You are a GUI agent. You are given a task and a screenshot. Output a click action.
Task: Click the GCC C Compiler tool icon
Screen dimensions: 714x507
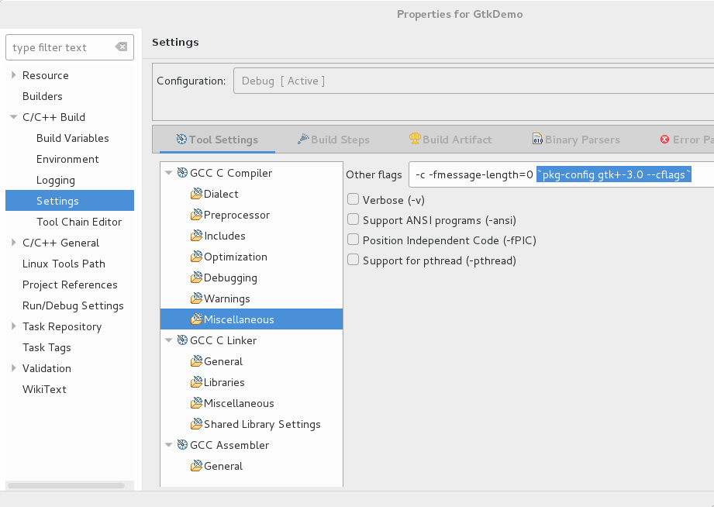click(183, 173)
